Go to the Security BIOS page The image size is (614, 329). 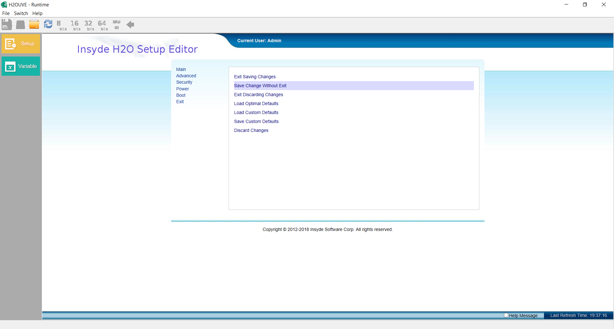tap(184, 82)
